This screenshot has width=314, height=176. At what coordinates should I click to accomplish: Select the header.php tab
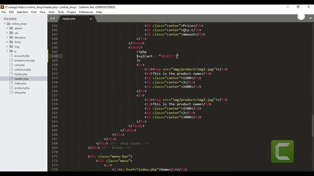[x=69, y=19]
